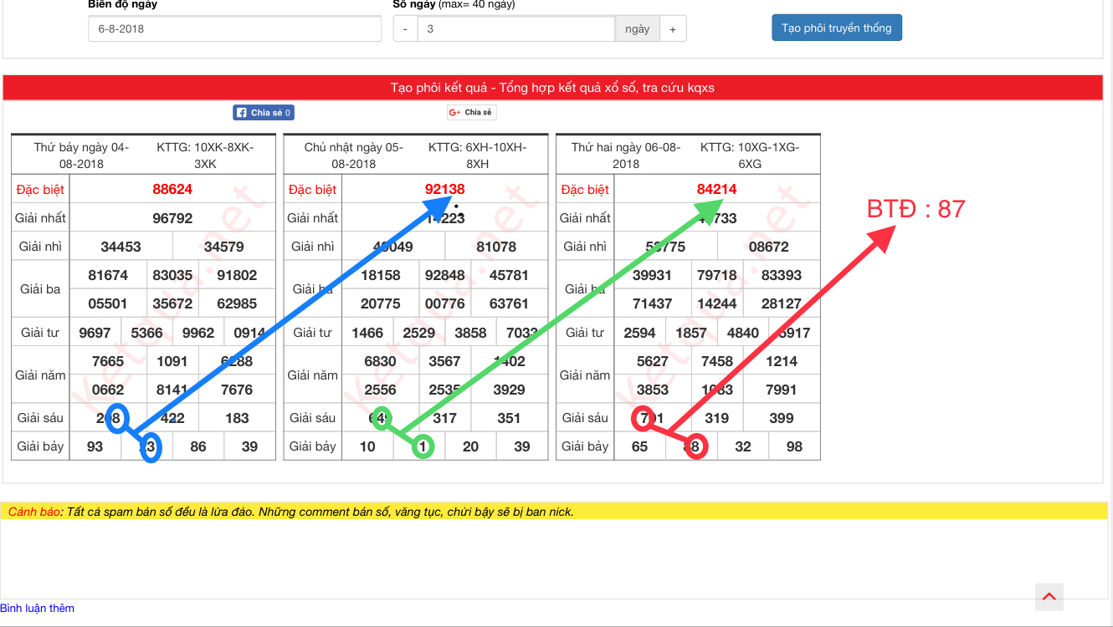Click third prize number 81674
The height and width of the screenshot is (627, 1113).
[108, 275]
